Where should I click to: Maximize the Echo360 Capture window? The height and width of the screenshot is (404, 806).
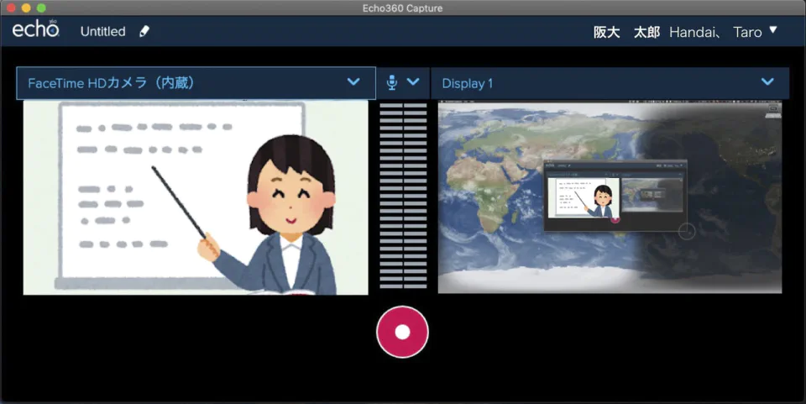42,8
